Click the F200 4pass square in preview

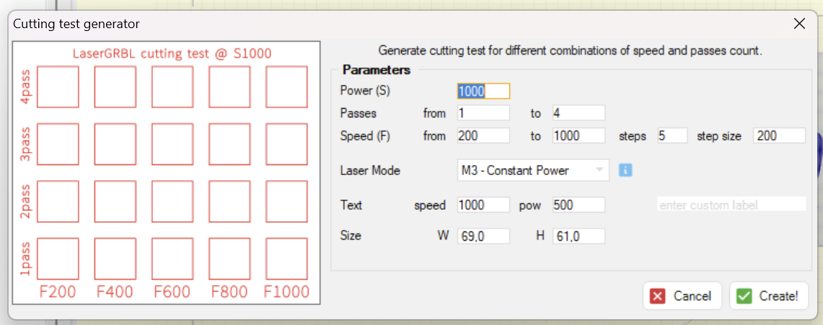(x=58, y=87)
